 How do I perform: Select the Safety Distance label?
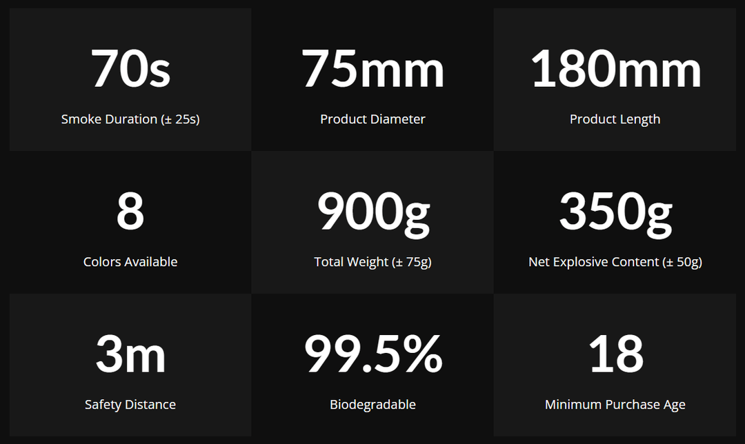click(x=130, y=405)
